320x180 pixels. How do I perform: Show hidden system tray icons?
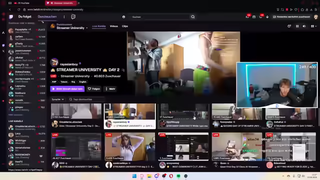(x=283, y=176)
